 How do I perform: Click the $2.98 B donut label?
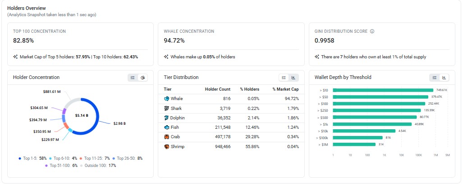(119, 123)
